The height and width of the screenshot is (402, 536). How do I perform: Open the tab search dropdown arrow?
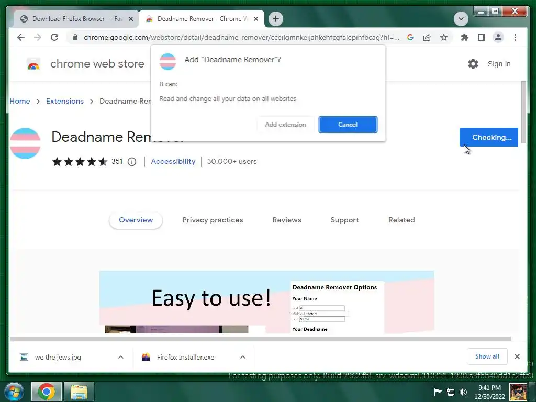461,19
